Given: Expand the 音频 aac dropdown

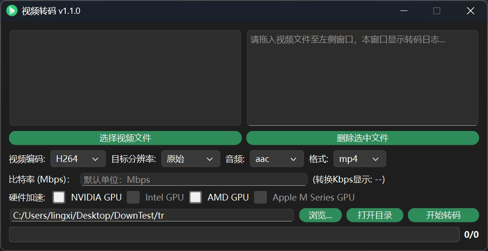Looking at the screenshot, I should click(277, 159).
